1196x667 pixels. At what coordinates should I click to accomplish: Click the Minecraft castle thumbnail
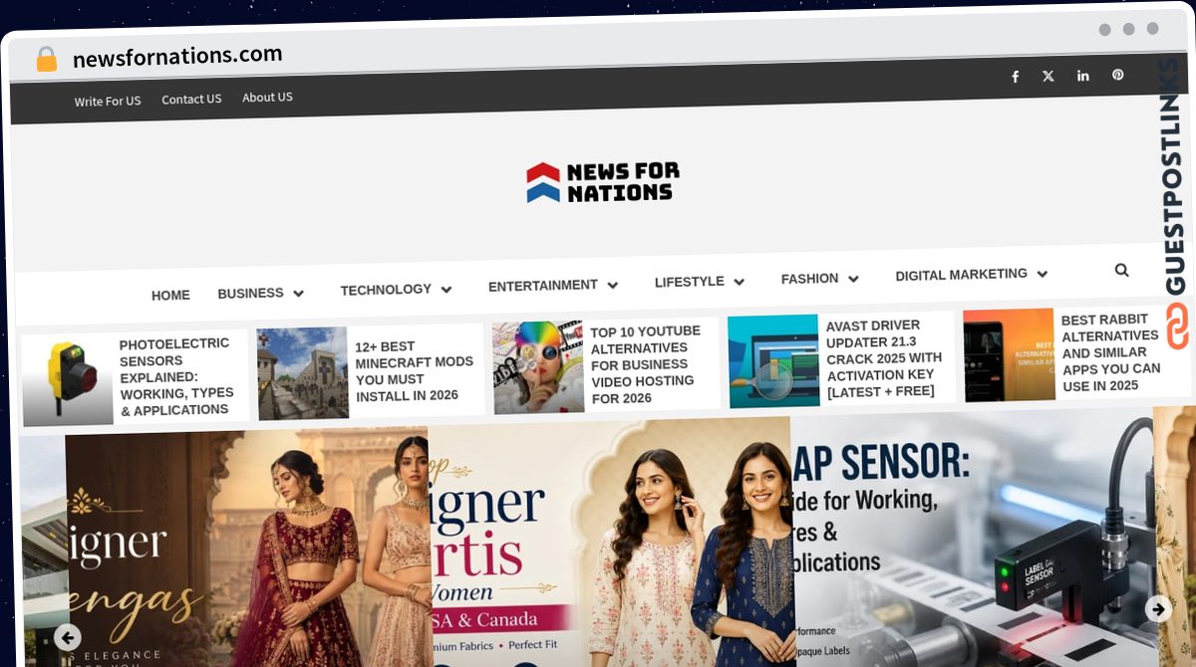(303, 373)
